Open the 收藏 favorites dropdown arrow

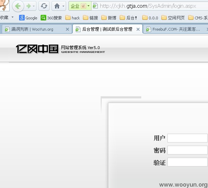(12, 17)
